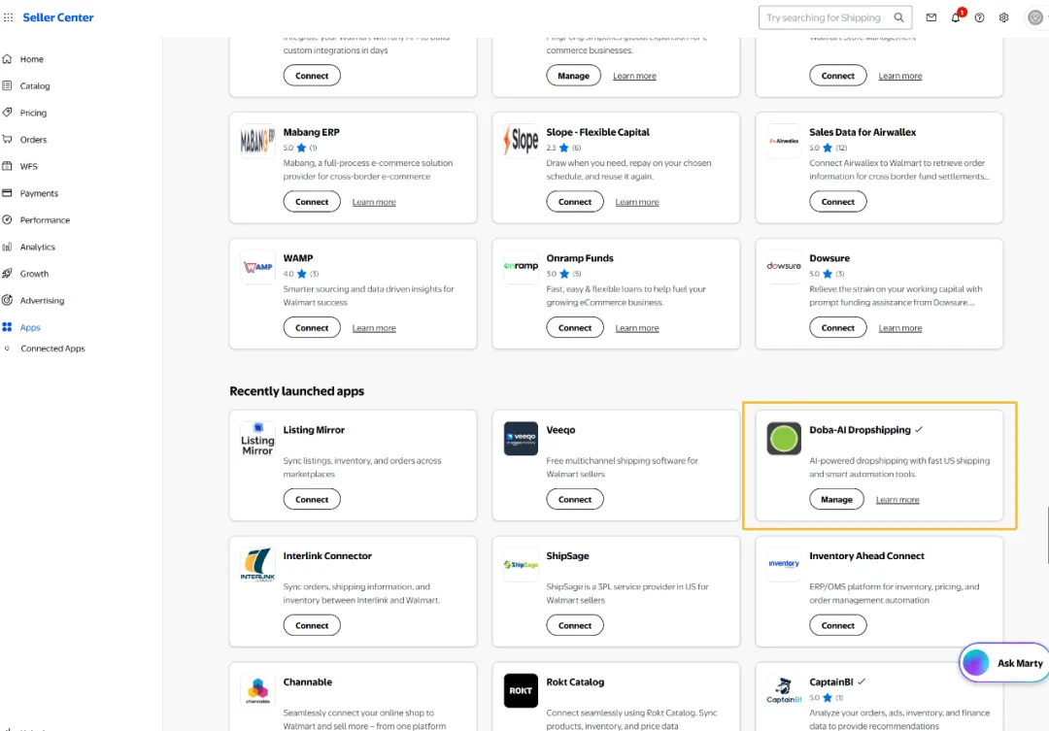This screenshot has height=731, width=1049.
Task: Connect the Listing Mirror app
Action: [312, 499]
